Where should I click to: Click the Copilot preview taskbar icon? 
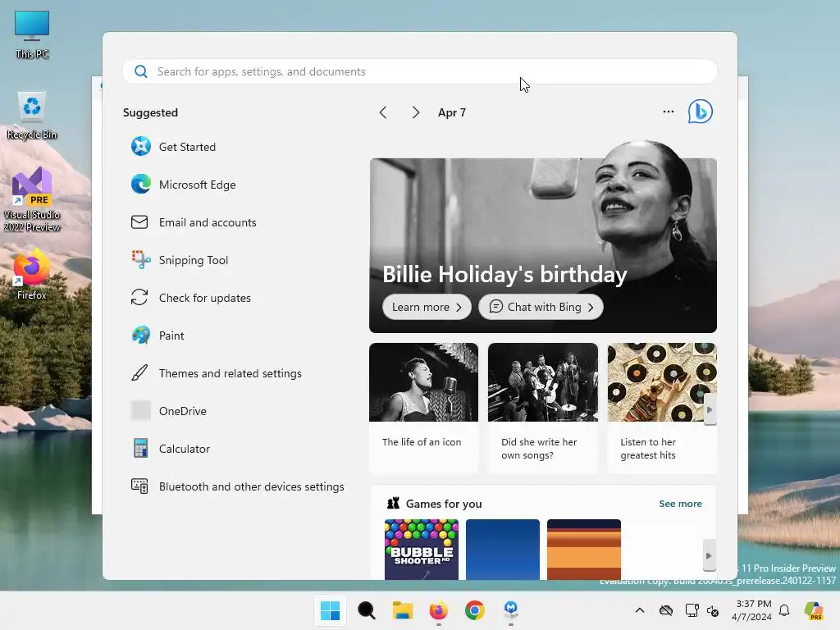(814, 610)
